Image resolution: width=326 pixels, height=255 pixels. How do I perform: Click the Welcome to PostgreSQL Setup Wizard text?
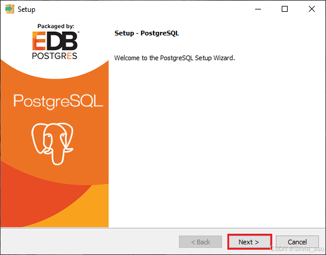point(174,58)
